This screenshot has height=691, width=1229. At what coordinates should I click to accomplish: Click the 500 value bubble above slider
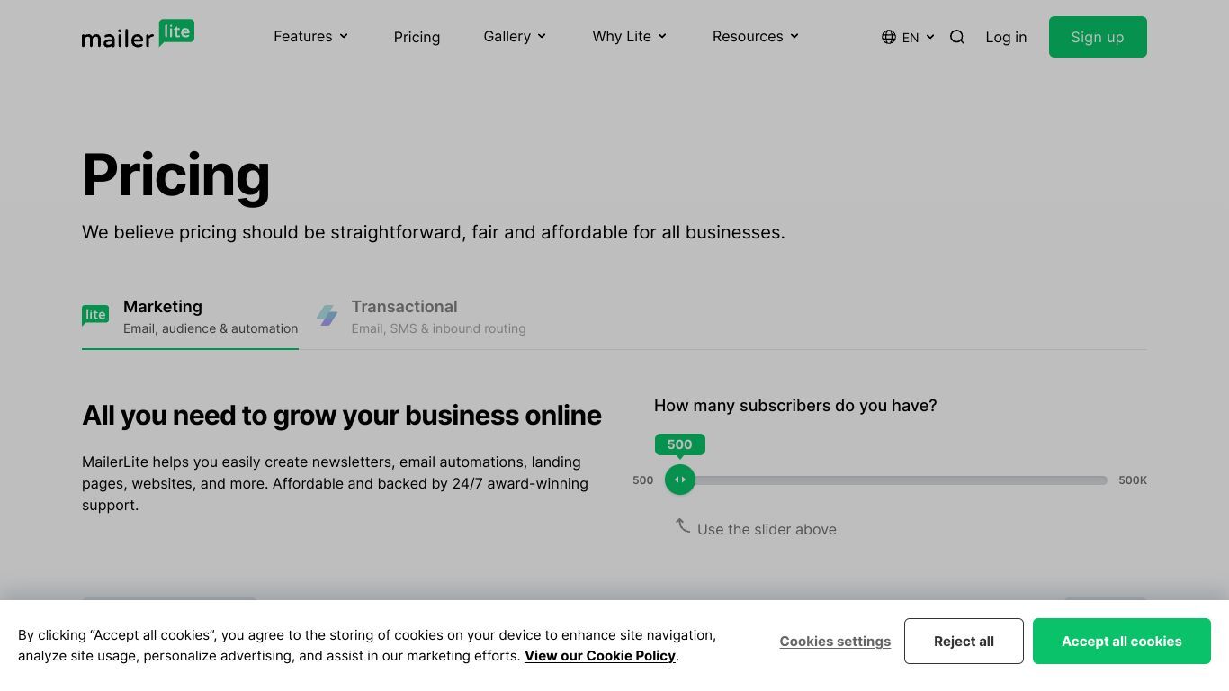[680, 444]
